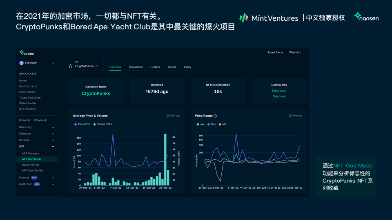392x220 pixels.
Task: Open Smart Alerts
Action: click(x=275, y=53)
